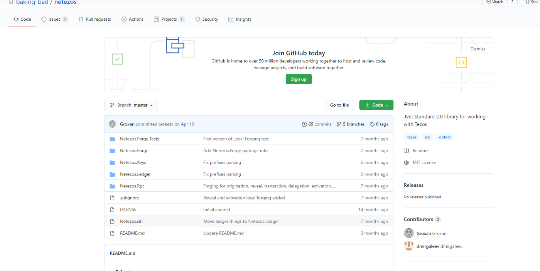Click the baking-bad owner link

[32, 2]
